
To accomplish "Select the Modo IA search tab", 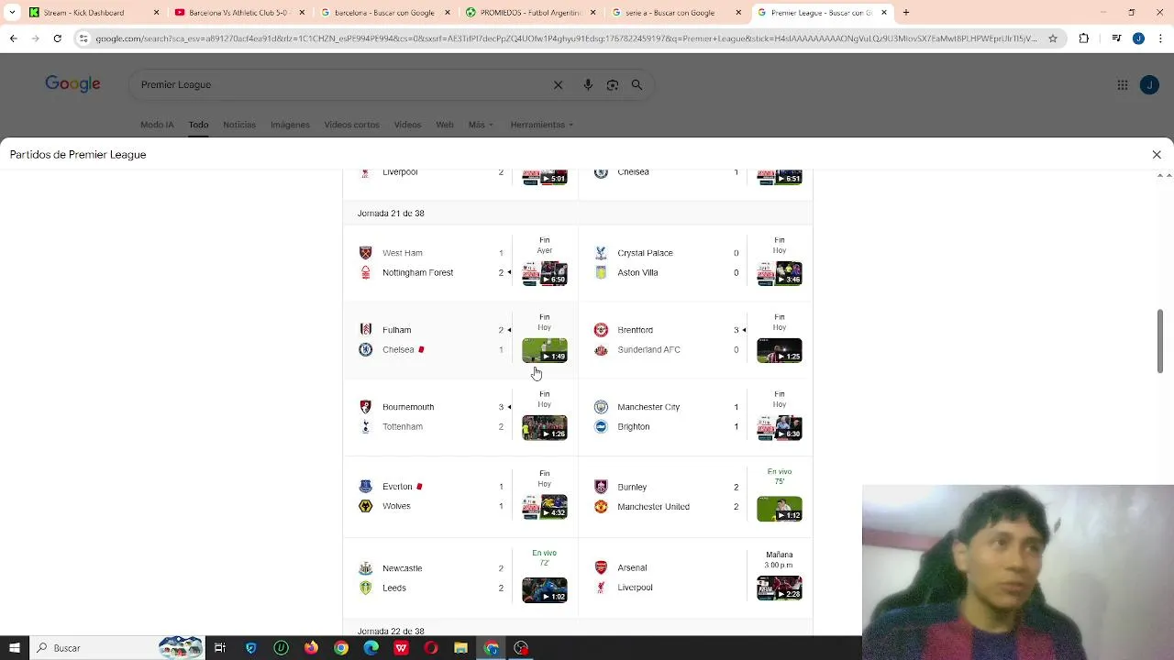I will [x=157, y=125].
